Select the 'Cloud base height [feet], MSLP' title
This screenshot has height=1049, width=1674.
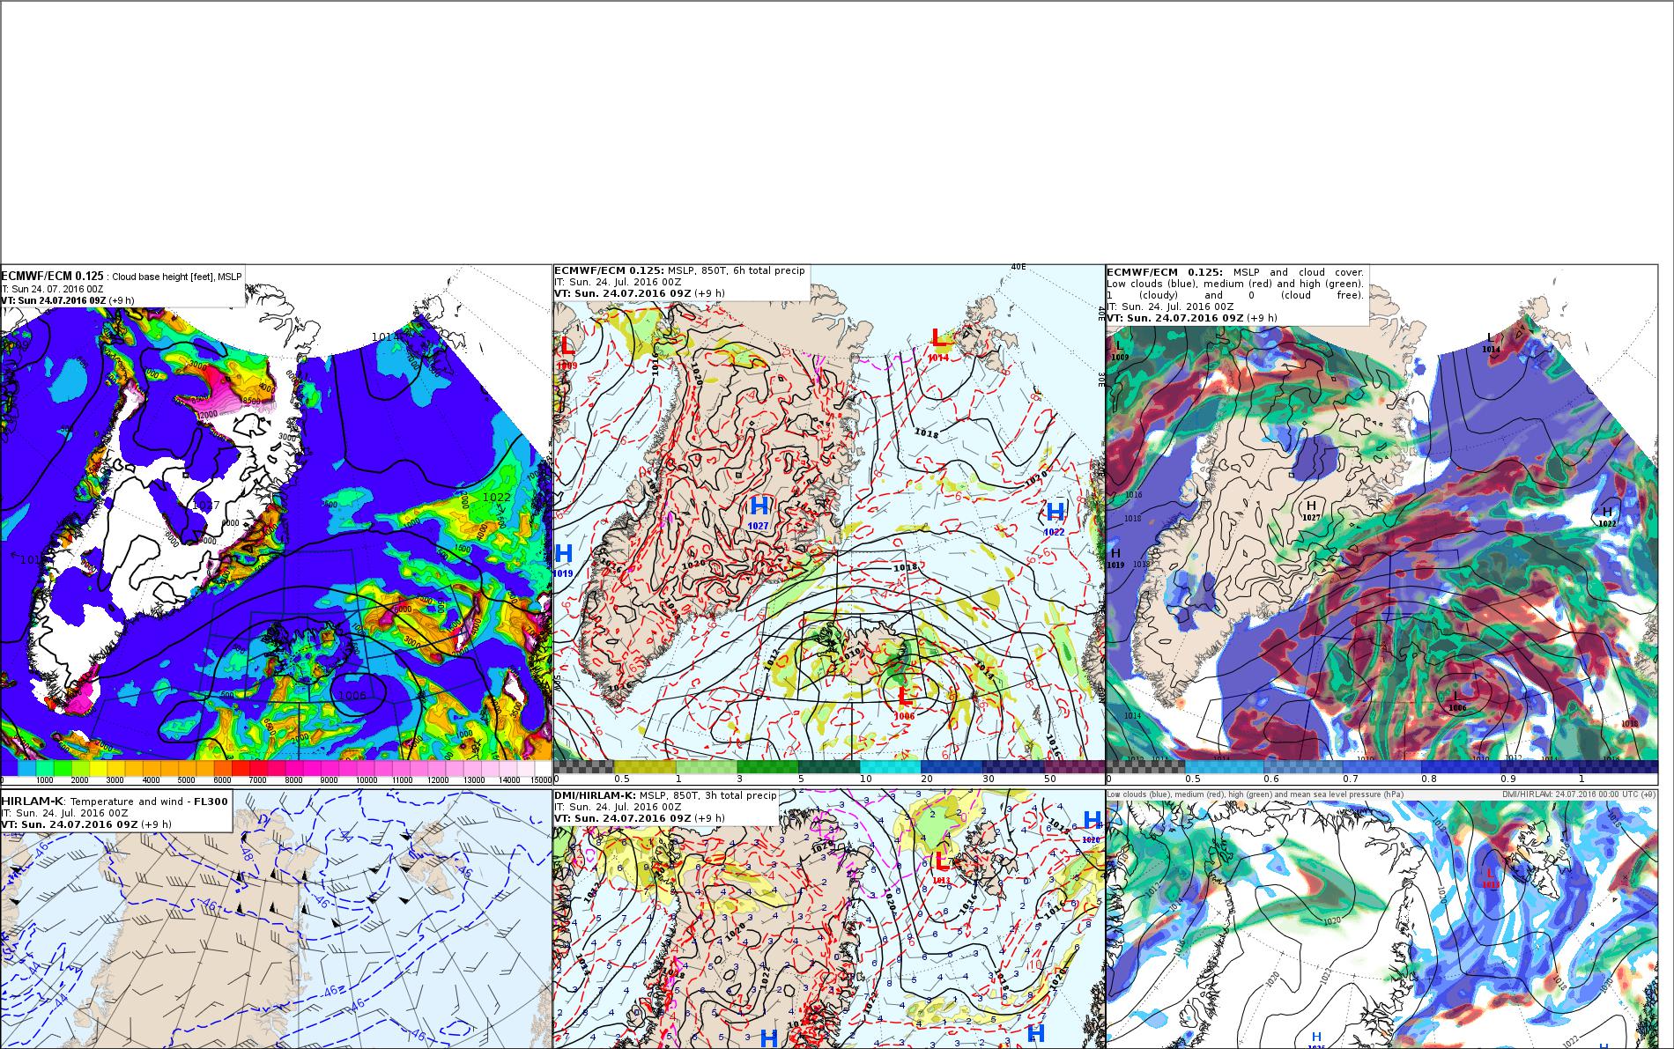coord(175,277)
